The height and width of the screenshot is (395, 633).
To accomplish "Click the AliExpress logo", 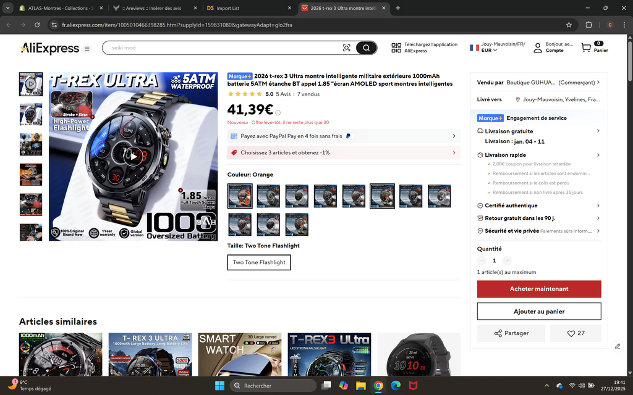I will [49, 48].
